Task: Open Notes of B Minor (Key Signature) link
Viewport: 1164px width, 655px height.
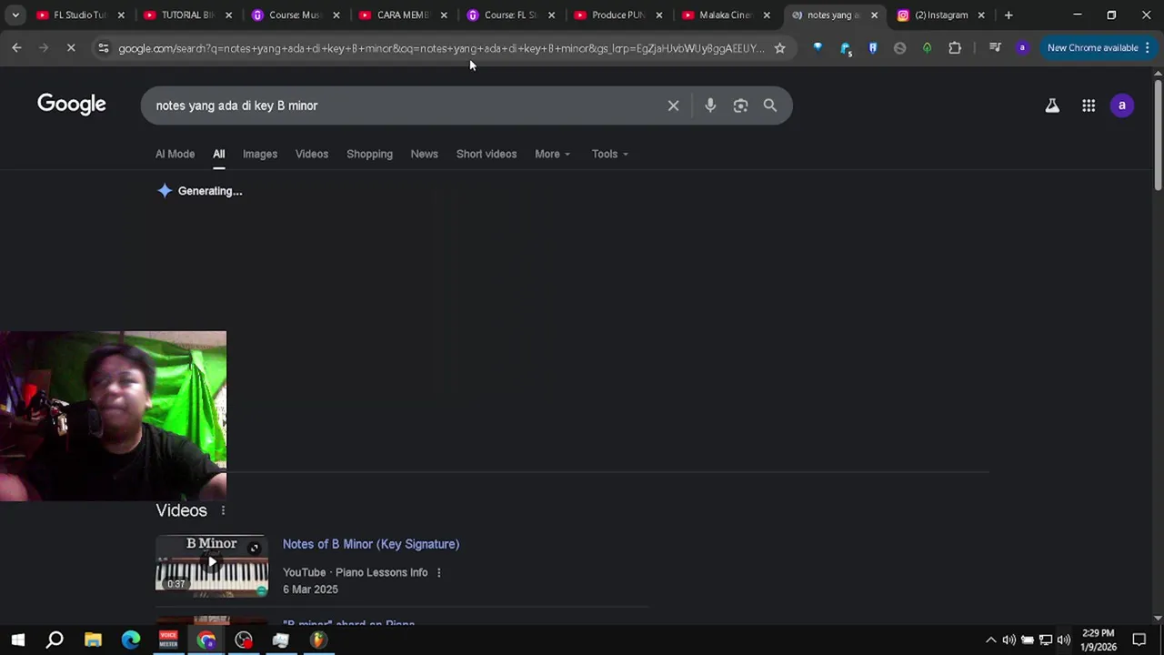Action: pyautogui.click(x=371, y=544)
